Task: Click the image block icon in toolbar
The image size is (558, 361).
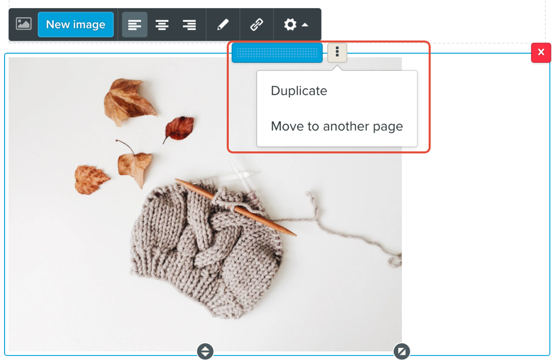Action: pos(23,24)
